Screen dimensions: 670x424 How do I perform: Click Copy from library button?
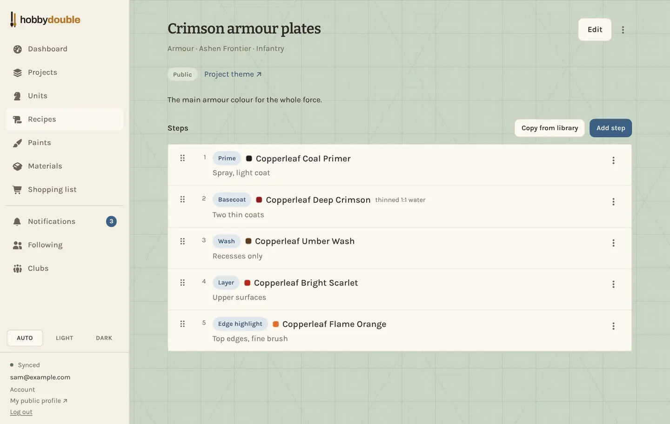click(549, 128)
